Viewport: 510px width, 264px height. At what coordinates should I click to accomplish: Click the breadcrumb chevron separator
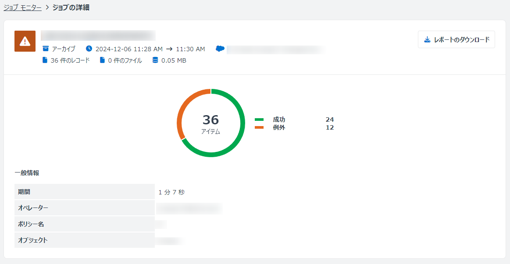[47, 7]
